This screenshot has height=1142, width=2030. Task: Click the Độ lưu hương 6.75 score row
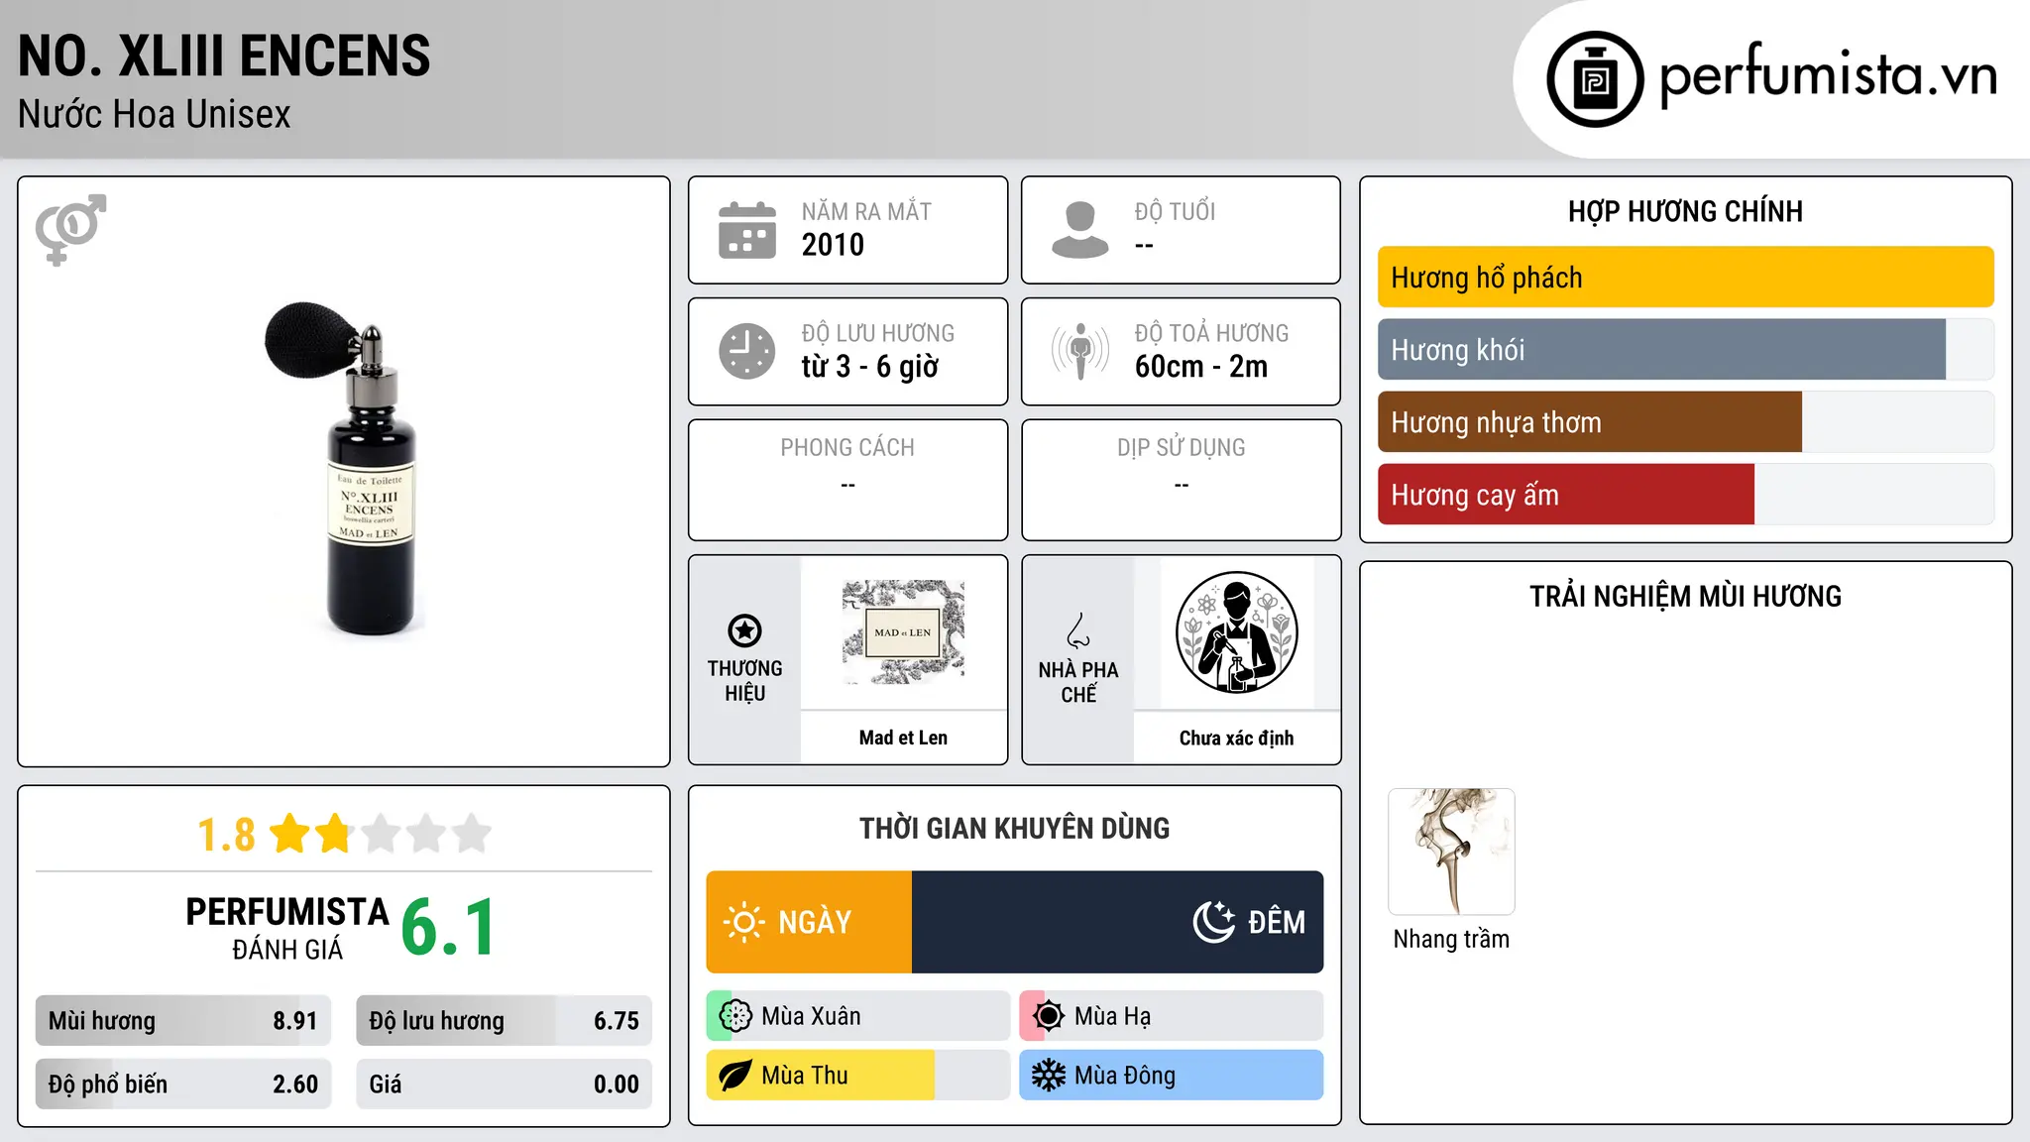pos(504,1021)
